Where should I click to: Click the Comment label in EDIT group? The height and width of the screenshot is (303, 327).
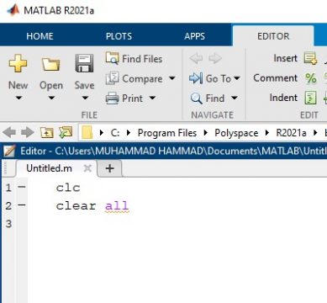click(276, 78)
